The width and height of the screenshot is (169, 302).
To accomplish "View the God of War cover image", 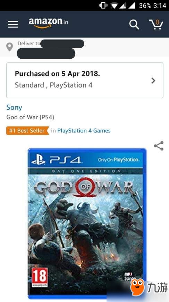I will (x=87, y=223).
